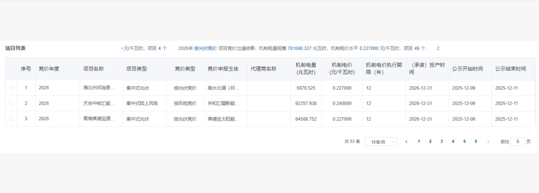Viewport: 539px width, 193px height.
Task: Click page number 5 in pagination
Action: coord(464,142)
